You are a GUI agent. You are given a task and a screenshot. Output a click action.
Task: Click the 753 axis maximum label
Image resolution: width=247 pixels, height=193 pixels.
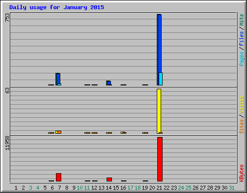click(7, 17)
